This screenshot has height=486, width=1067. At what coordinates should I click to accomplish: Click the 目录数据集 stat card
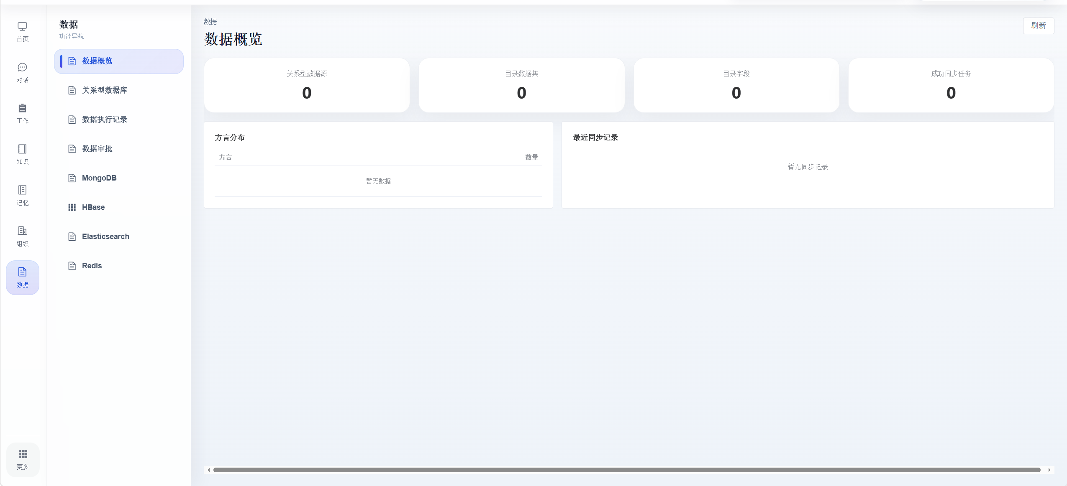[521, 85]
